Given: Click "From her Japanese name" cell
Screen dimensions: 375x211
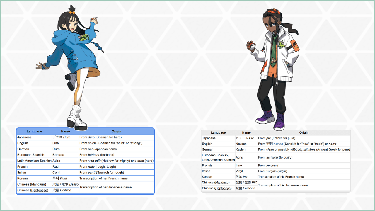Looking at the screenshot, I should click(x=116, y=149).
